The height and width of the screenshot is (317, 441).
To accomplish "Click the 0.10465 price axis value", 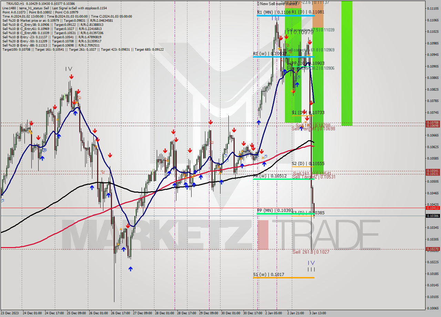I will pyautogui.click(x=433, y=193).
